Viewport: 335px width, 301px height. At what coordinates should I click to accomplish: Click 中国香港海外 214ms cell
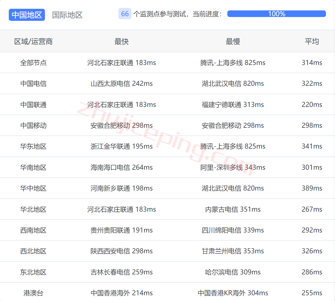122,293
